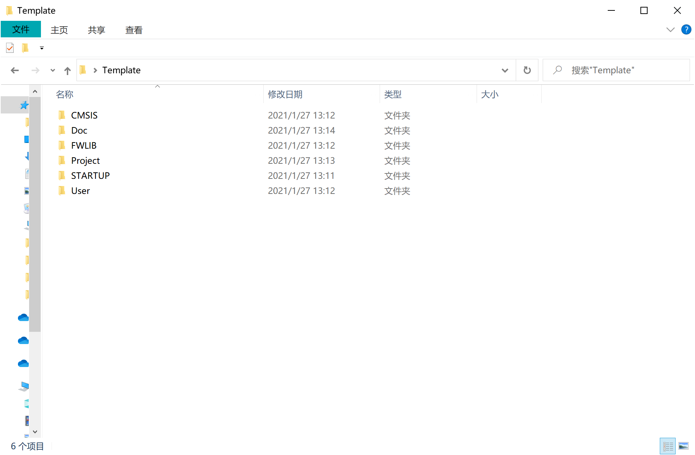Viewport: 695px width, 455px height.
Task: Open the CMSIS folder icon
Action: pyautogui.click(x=62, y=115)
